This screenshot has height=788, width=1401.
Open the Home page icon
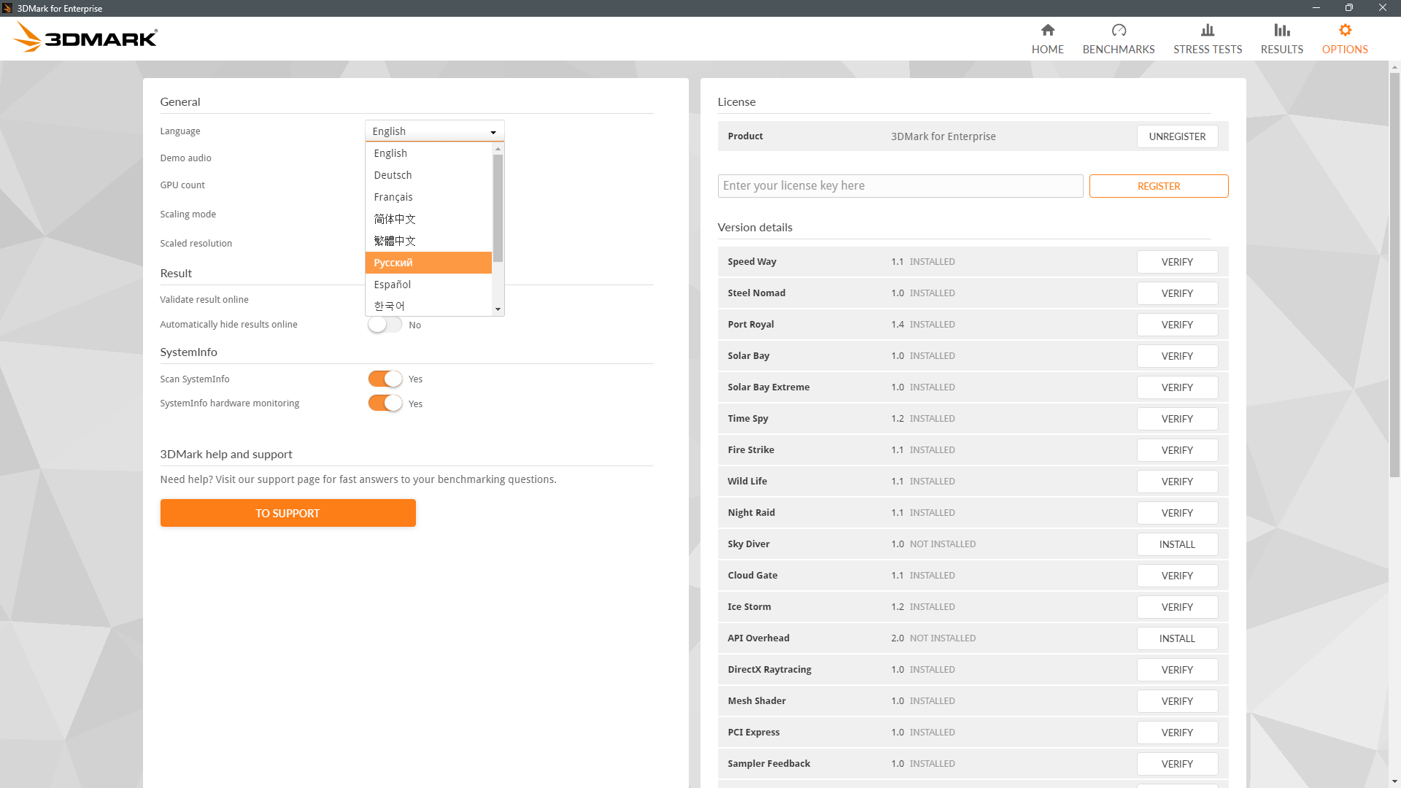tap(1047, 30)
